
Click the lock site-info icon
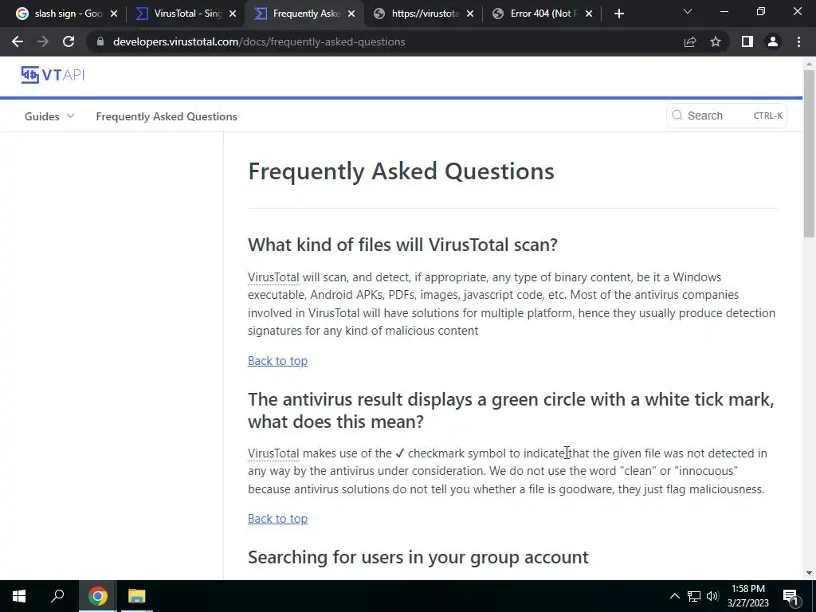click(100, 41)
